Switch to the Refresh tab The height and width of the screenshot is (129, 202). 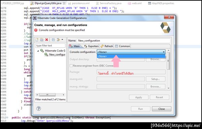click(x=107, y=46)
